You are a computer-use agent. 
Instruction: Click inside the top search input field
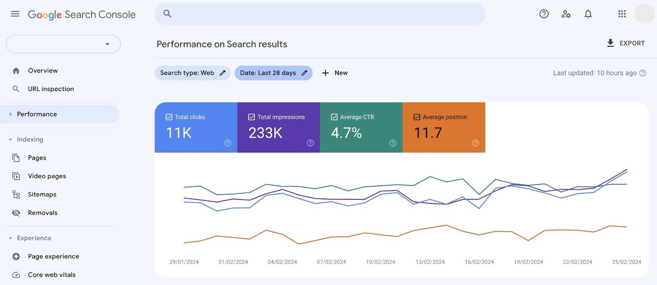point(320,14)
